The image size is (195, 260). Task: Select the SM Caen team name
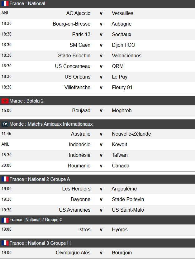point(80,45)
